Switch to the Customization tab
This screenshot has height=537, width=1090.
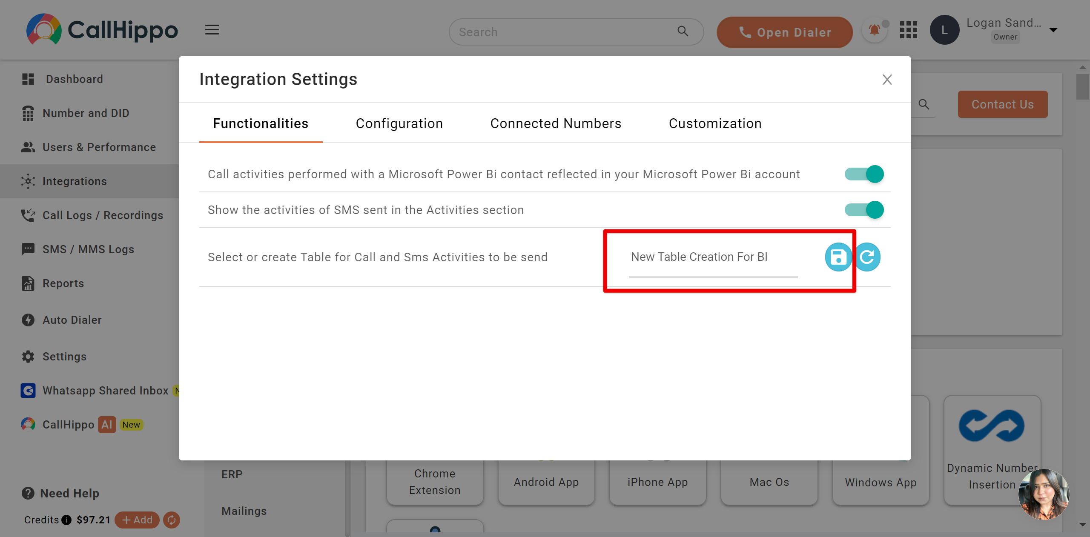click(x=715, y=123)
